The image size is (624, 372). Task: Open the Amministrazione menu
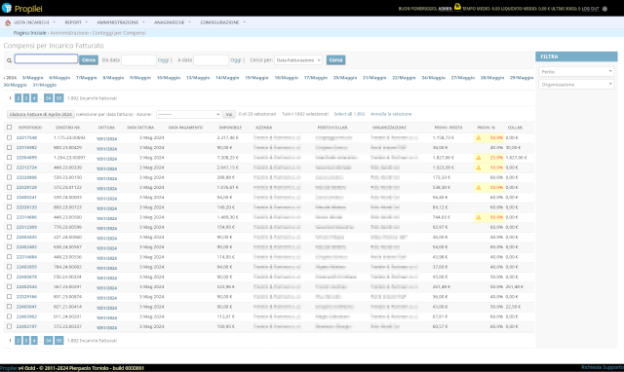(x=121, y=22)
